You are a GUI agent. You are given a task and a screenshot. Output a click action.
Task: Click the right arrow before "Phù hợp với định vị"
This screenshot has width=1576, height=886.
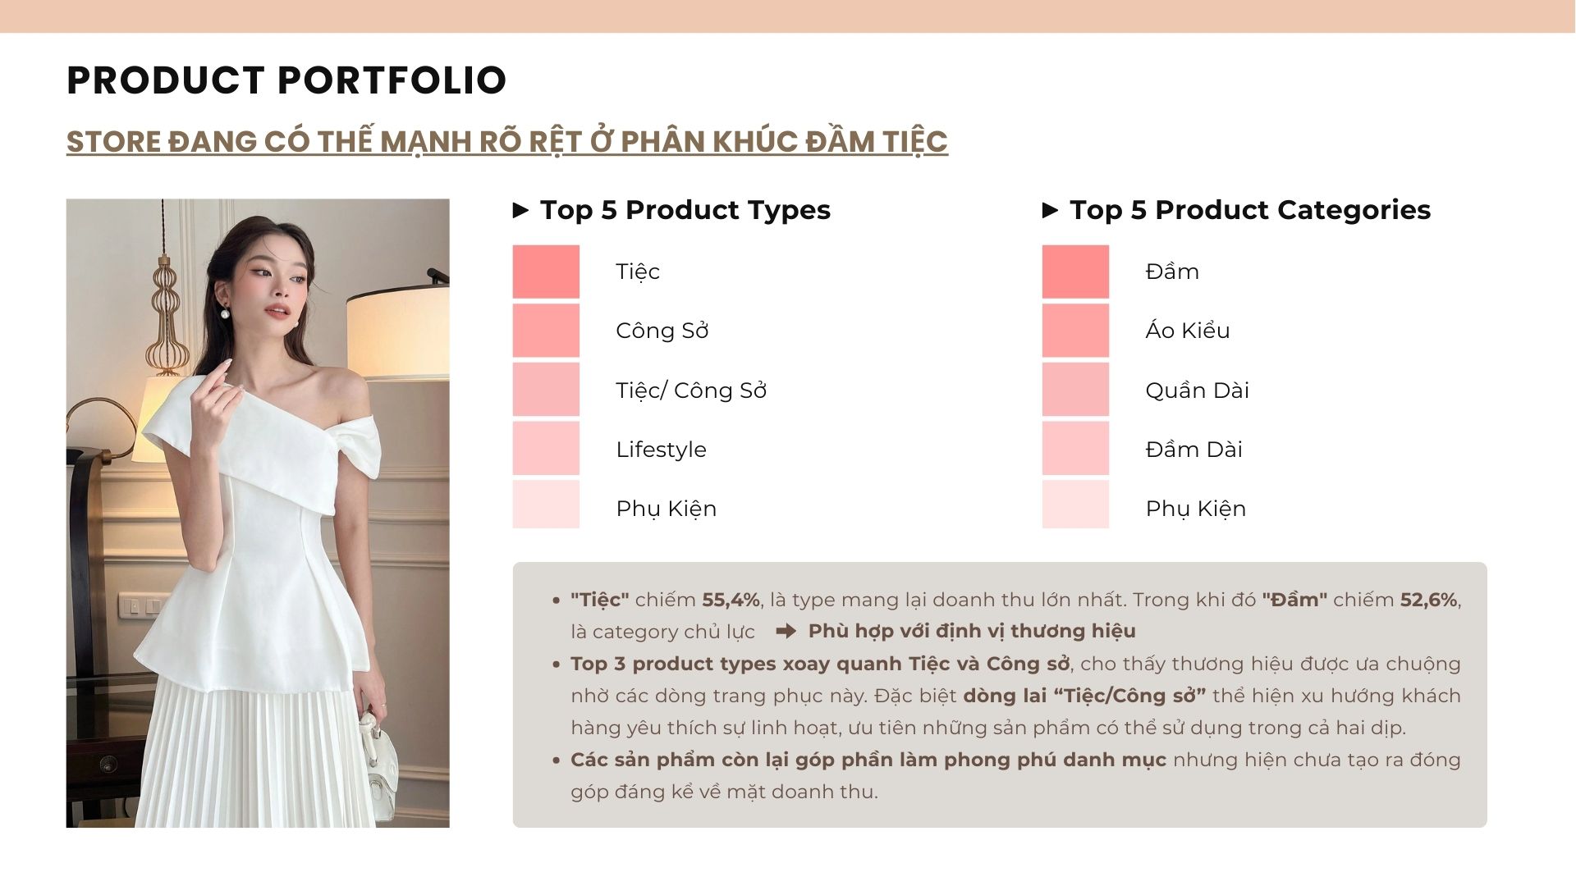coord(786,631)
